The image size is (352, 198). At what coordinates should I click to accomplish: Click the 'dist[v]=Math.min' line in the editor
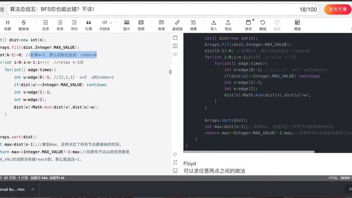[x=56, y=107]
